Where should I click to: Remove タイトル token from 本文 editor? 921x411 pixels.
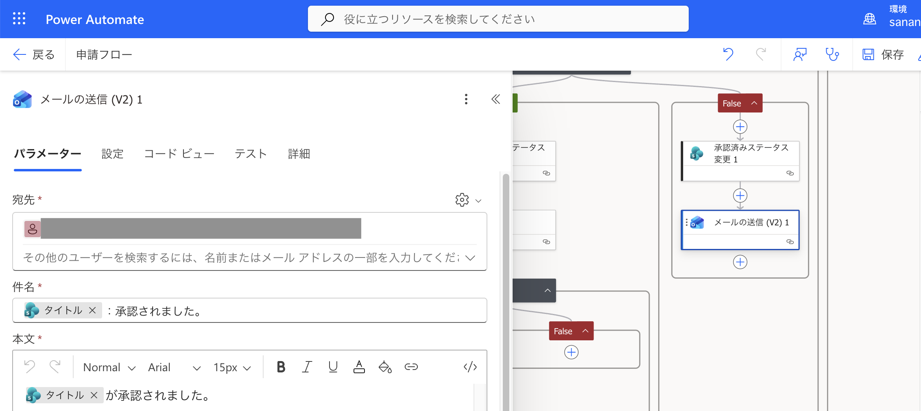pos(94,395)
